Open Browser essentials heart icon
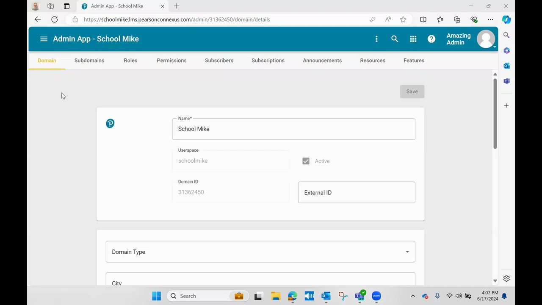The image size is (542, 305). pyautogui.click(x=474, y=19)
